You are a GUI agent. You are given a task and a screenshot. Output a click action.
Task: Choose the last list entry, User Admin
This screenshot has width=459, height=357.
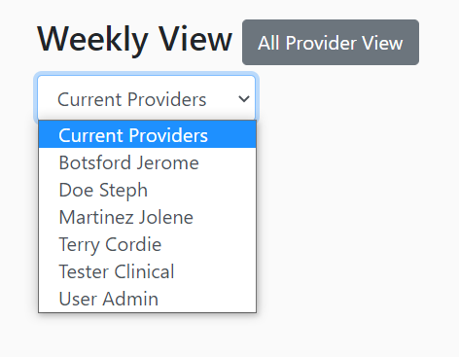point(147,299)
